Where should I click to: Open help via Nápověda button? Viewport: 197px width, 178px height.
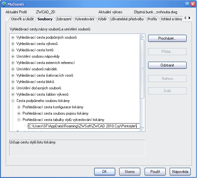[180, 172]
